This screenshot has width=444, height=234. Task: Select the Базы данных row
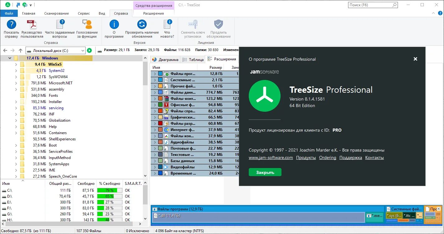[x=195, y=161]
